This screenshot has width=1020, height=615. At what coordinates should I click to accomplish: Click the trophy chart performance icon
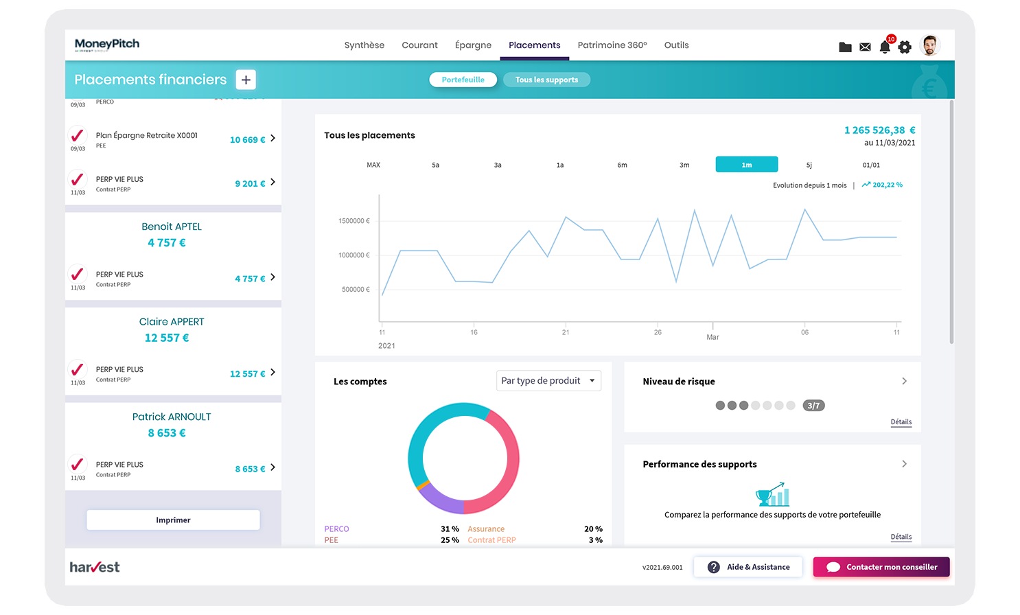click(x=772, y=494)
